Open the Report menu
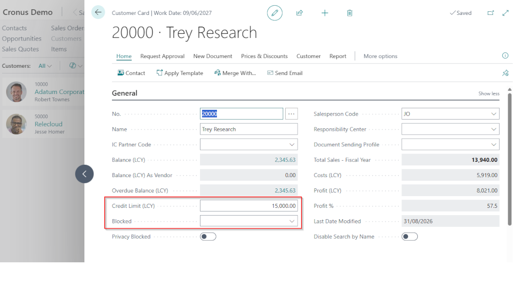The image size is (514, 308). tap(338, 56)
